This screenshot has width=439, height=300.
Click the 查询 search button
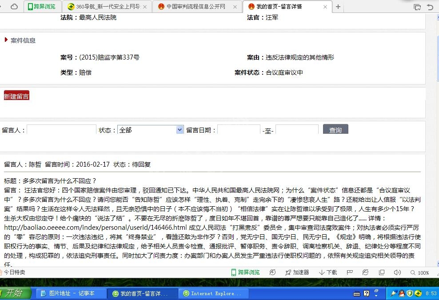pos(335,129)
